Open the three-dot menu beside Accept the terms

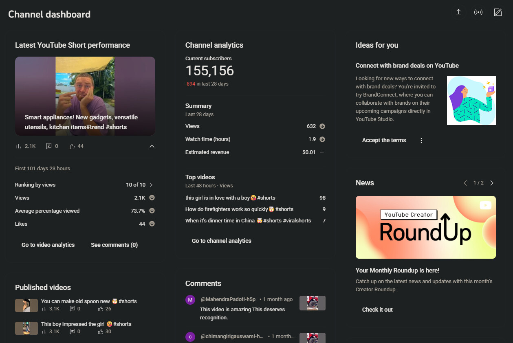(x=421, y=141)
